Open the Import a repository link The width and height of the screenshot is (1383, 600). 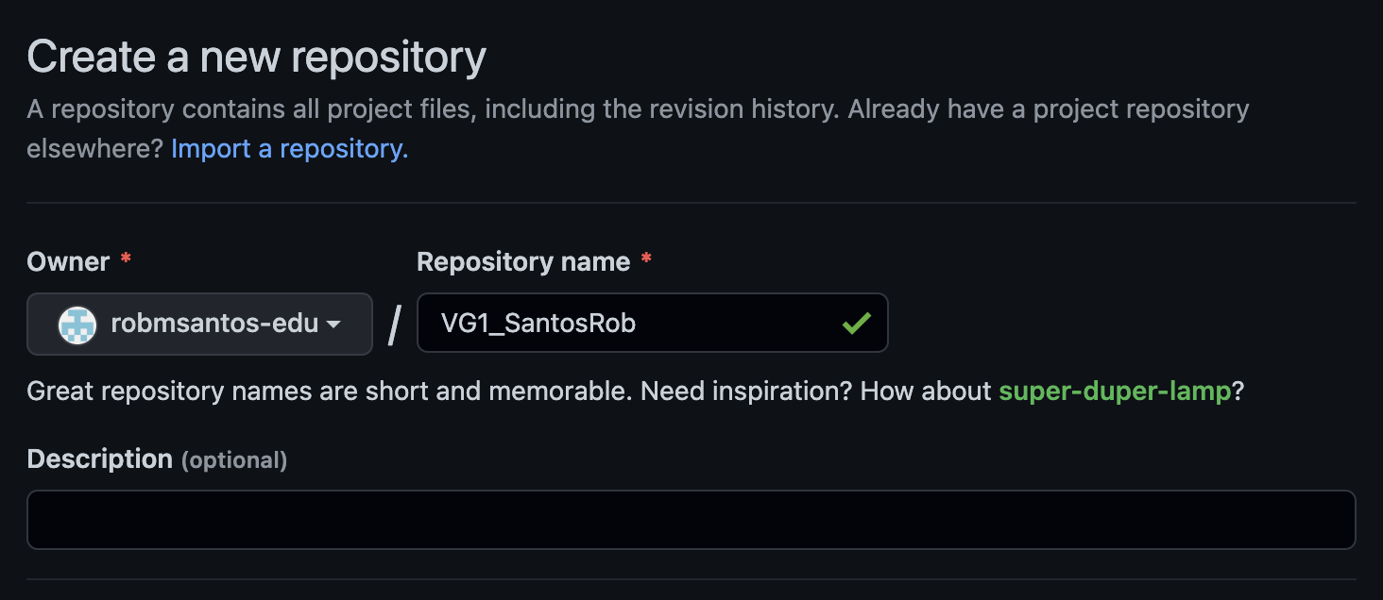[289, 149]
